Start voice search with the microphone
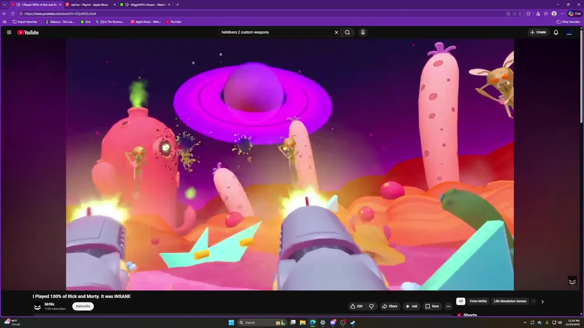 363,32
